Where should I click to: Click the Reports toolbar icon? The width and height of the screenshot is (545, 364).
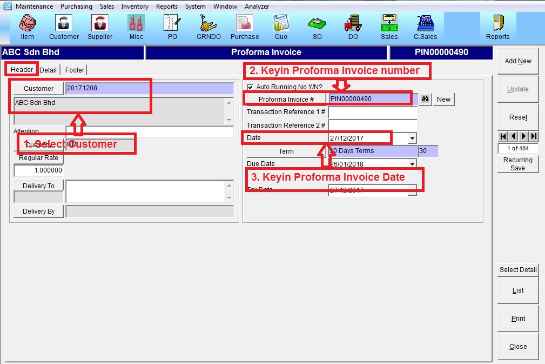497,26
